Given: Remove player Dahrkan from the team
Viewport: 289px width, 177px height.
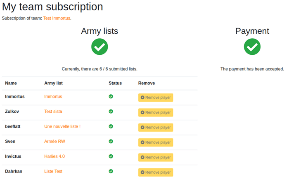Looking at the screenshot, I should pyautogui.click(x=155, y=172).
